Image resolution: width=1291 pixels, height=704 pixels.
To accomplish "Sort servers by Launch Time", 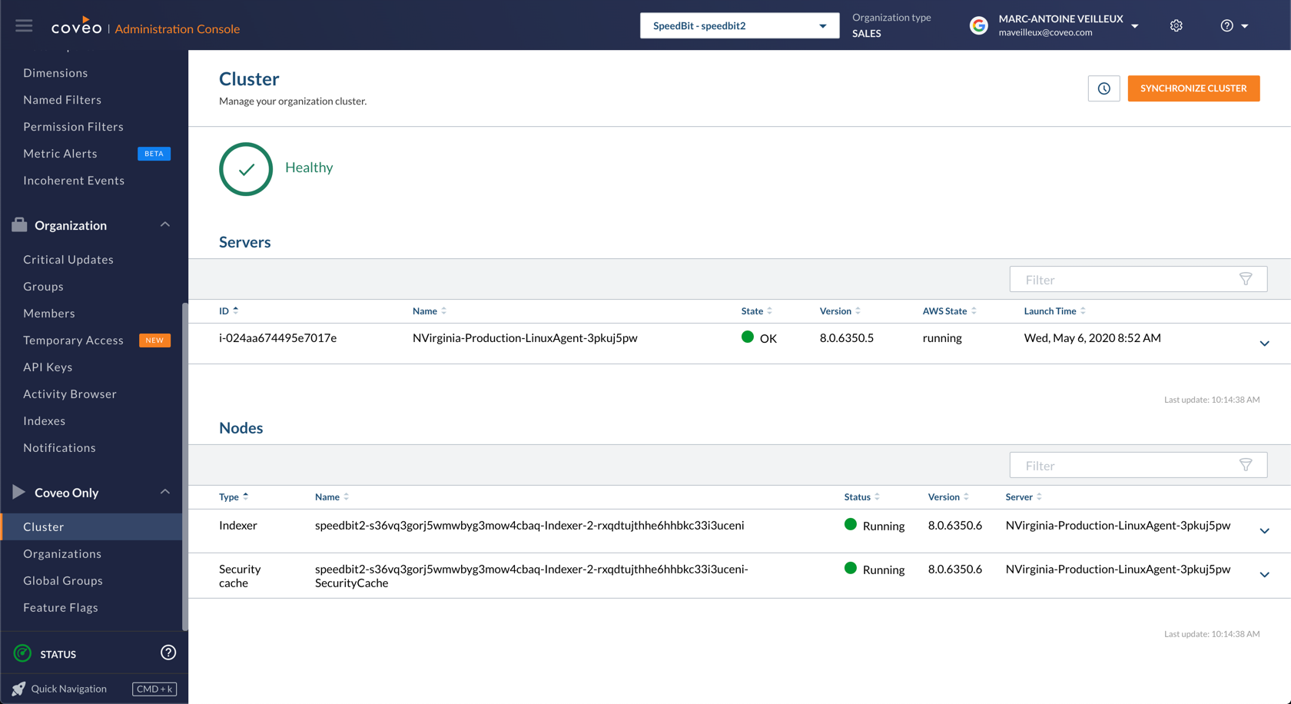I will point(1054,310).
